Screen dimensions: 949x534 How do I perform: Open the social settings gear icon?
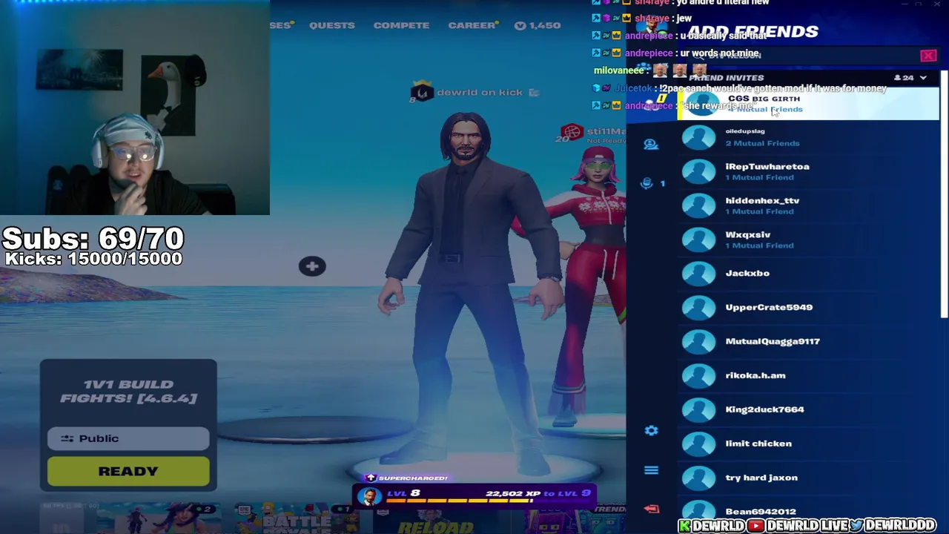click(x=651, y=430)
